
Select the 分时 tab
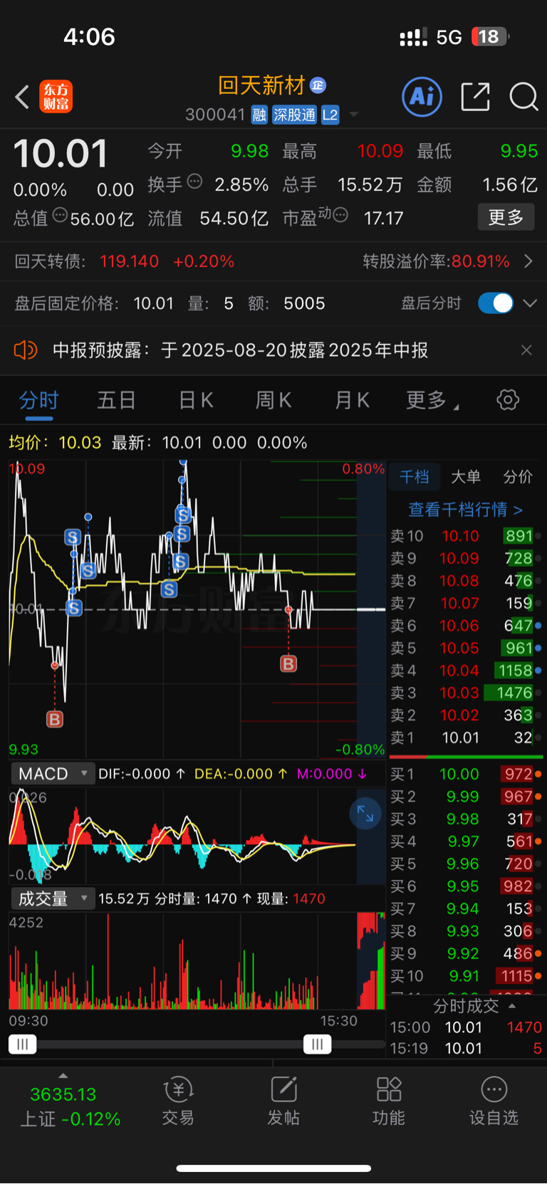[x=39, y=400]
